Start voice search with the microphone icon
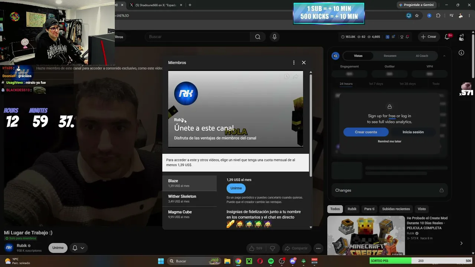The image size is (475, 267). (x=275, y=37)
